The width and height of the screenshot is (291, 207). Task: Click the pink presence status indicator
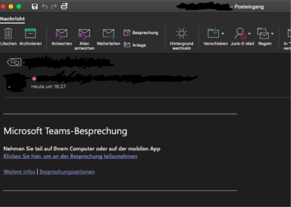[34, 79]
